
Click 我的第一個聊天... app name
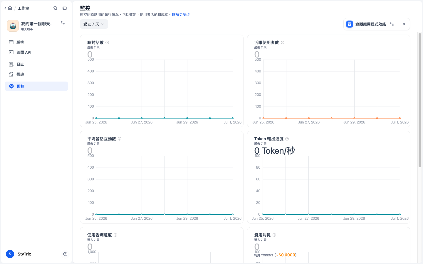coord(37,24)
